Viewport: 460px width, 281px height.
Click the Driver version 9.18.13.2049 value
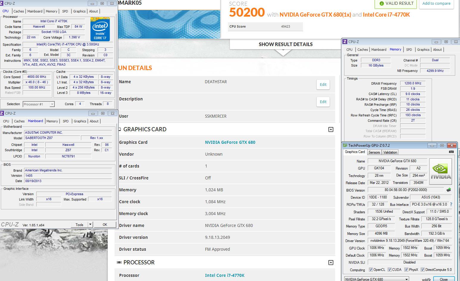pos(218,237)
